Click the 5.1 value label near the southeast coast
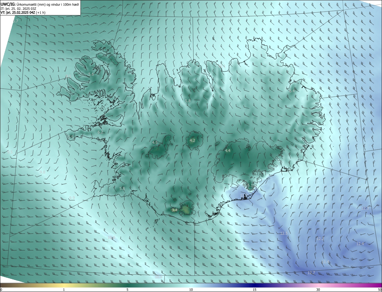 tap(250, 185)
